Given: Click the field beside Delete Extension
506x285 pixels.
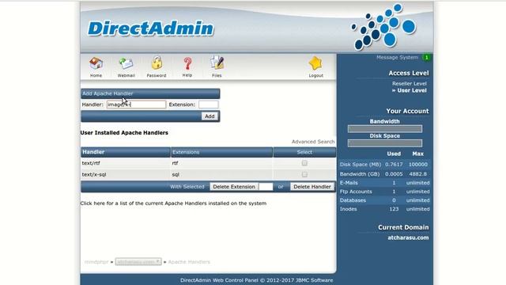Looking at the screenshot, I should (x=266, y=187).
